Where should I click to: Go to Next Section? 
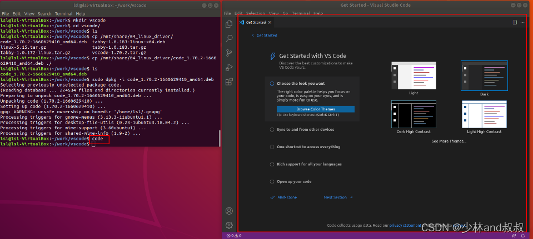(338, 197)
